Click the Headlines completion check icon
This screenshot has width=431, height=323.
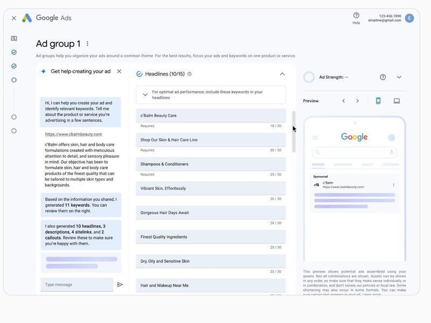(140, 74)
